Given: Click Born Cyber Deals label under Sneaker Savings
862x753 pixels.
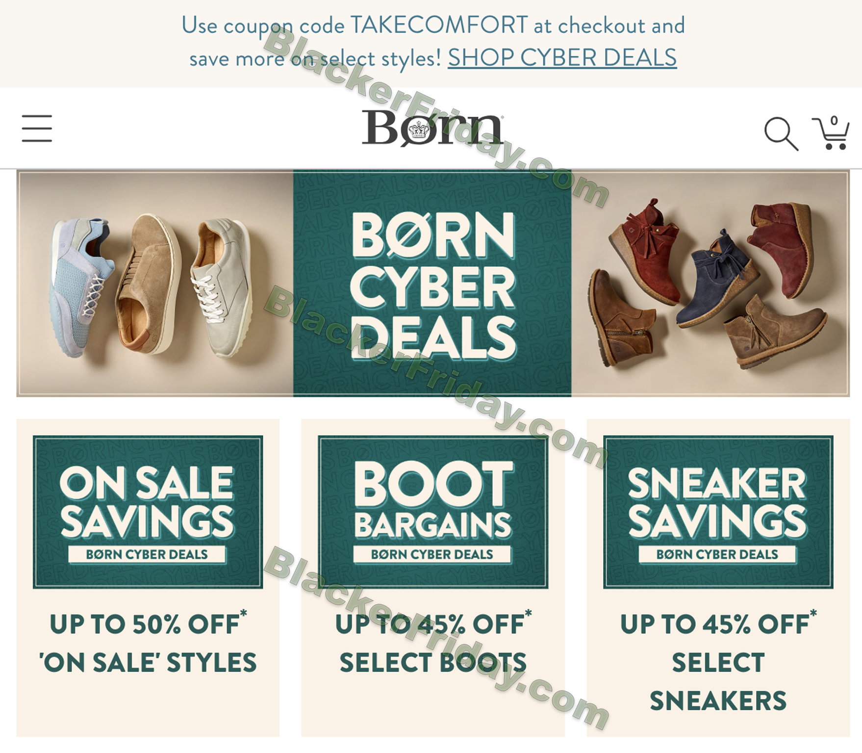Looking at the screenshot, I should (717, 554).
